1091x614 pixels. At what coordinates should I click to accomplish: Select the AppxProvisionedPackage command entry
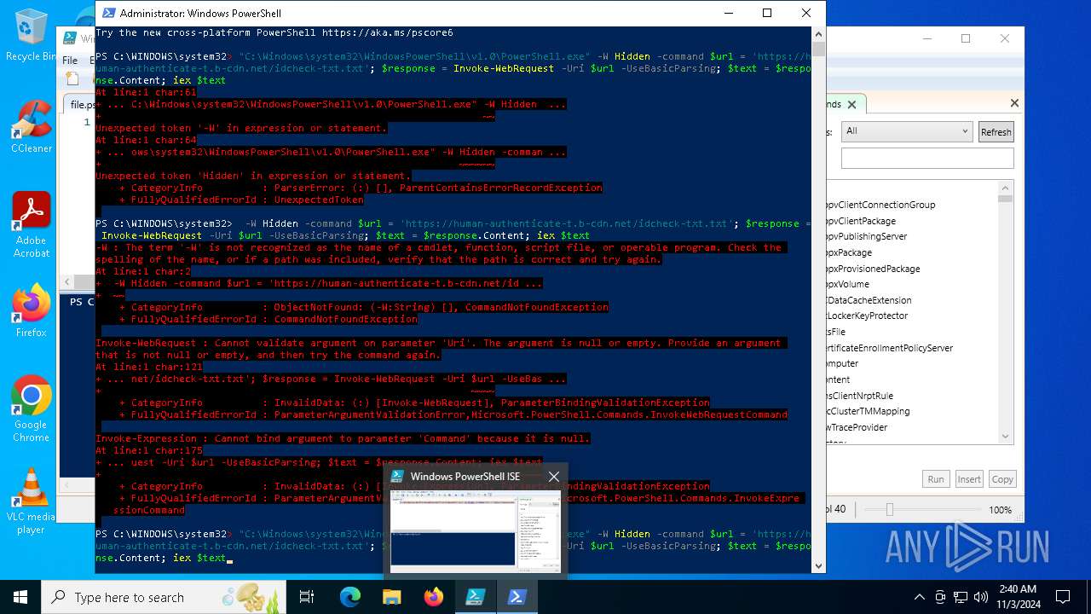pos(874,269)
